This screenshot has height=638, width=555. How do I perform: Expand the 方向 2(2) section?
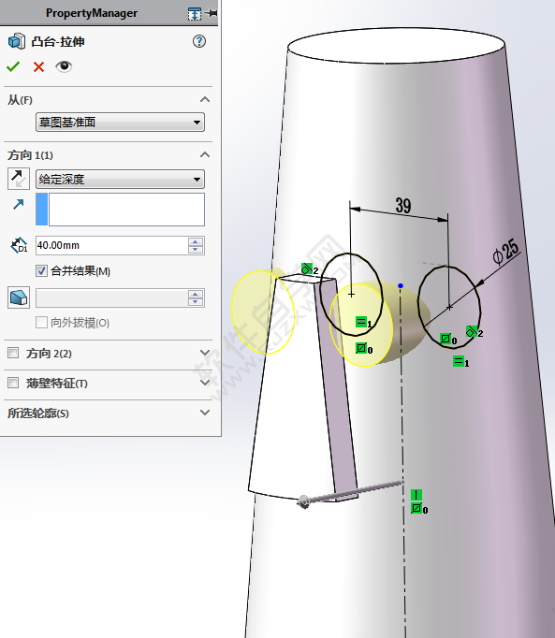pos(205,353)
